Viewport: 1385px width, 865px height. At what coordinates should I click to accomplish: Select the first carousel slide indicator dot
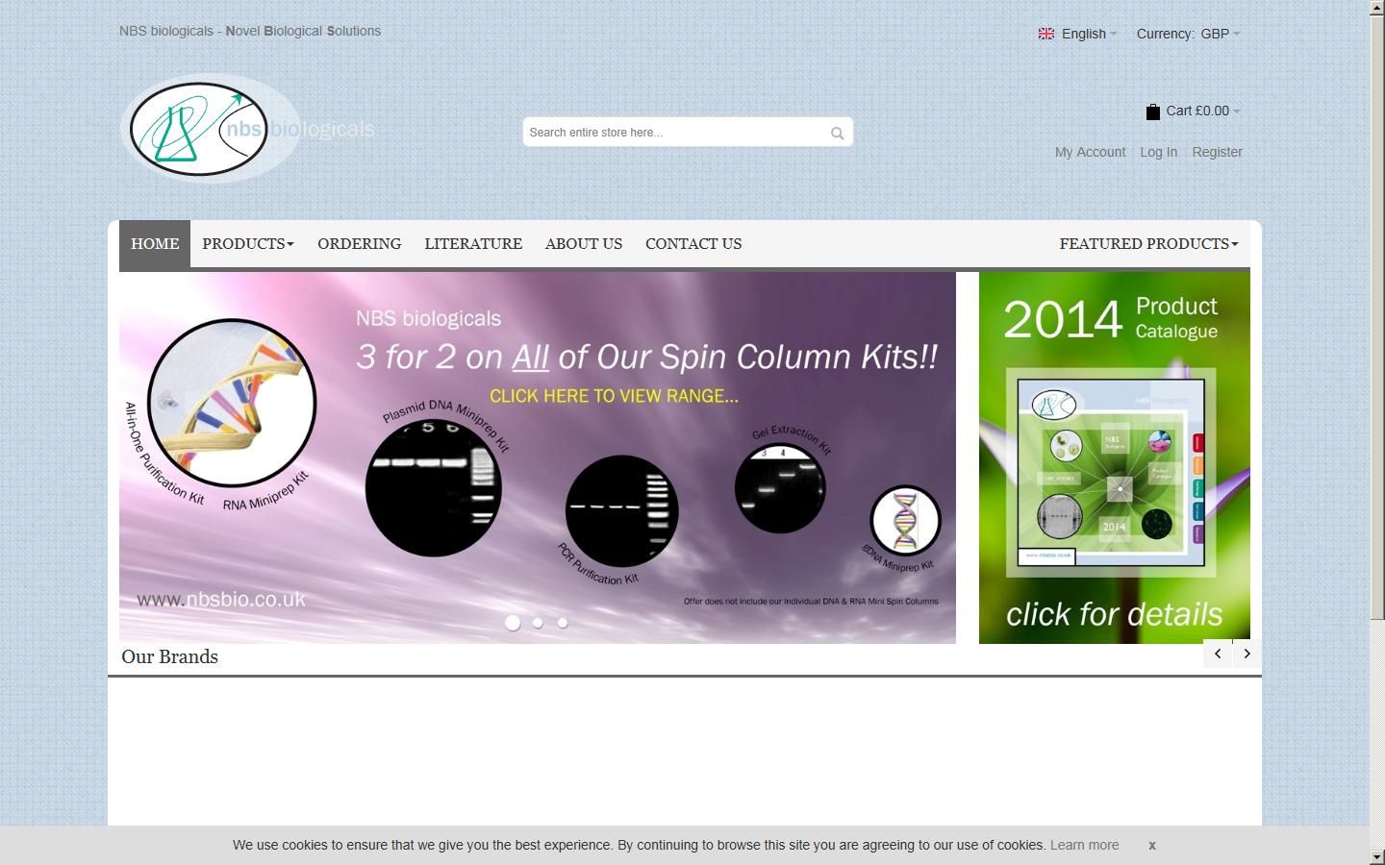[513, 624]
